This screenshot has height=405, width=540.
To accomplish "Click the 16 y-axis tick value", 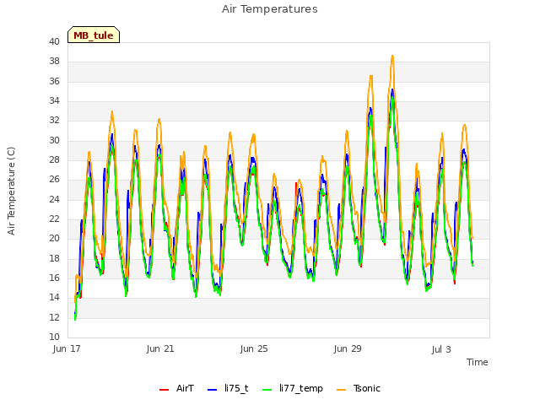I will 54,278.
